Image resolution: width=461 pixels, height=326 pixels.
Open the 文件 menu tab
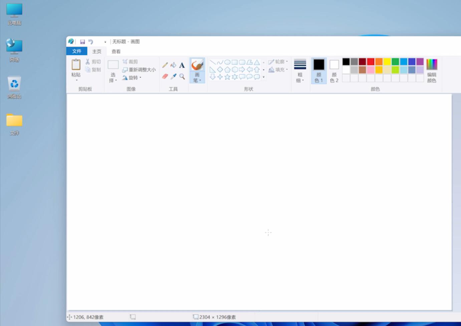pos(77,51)
